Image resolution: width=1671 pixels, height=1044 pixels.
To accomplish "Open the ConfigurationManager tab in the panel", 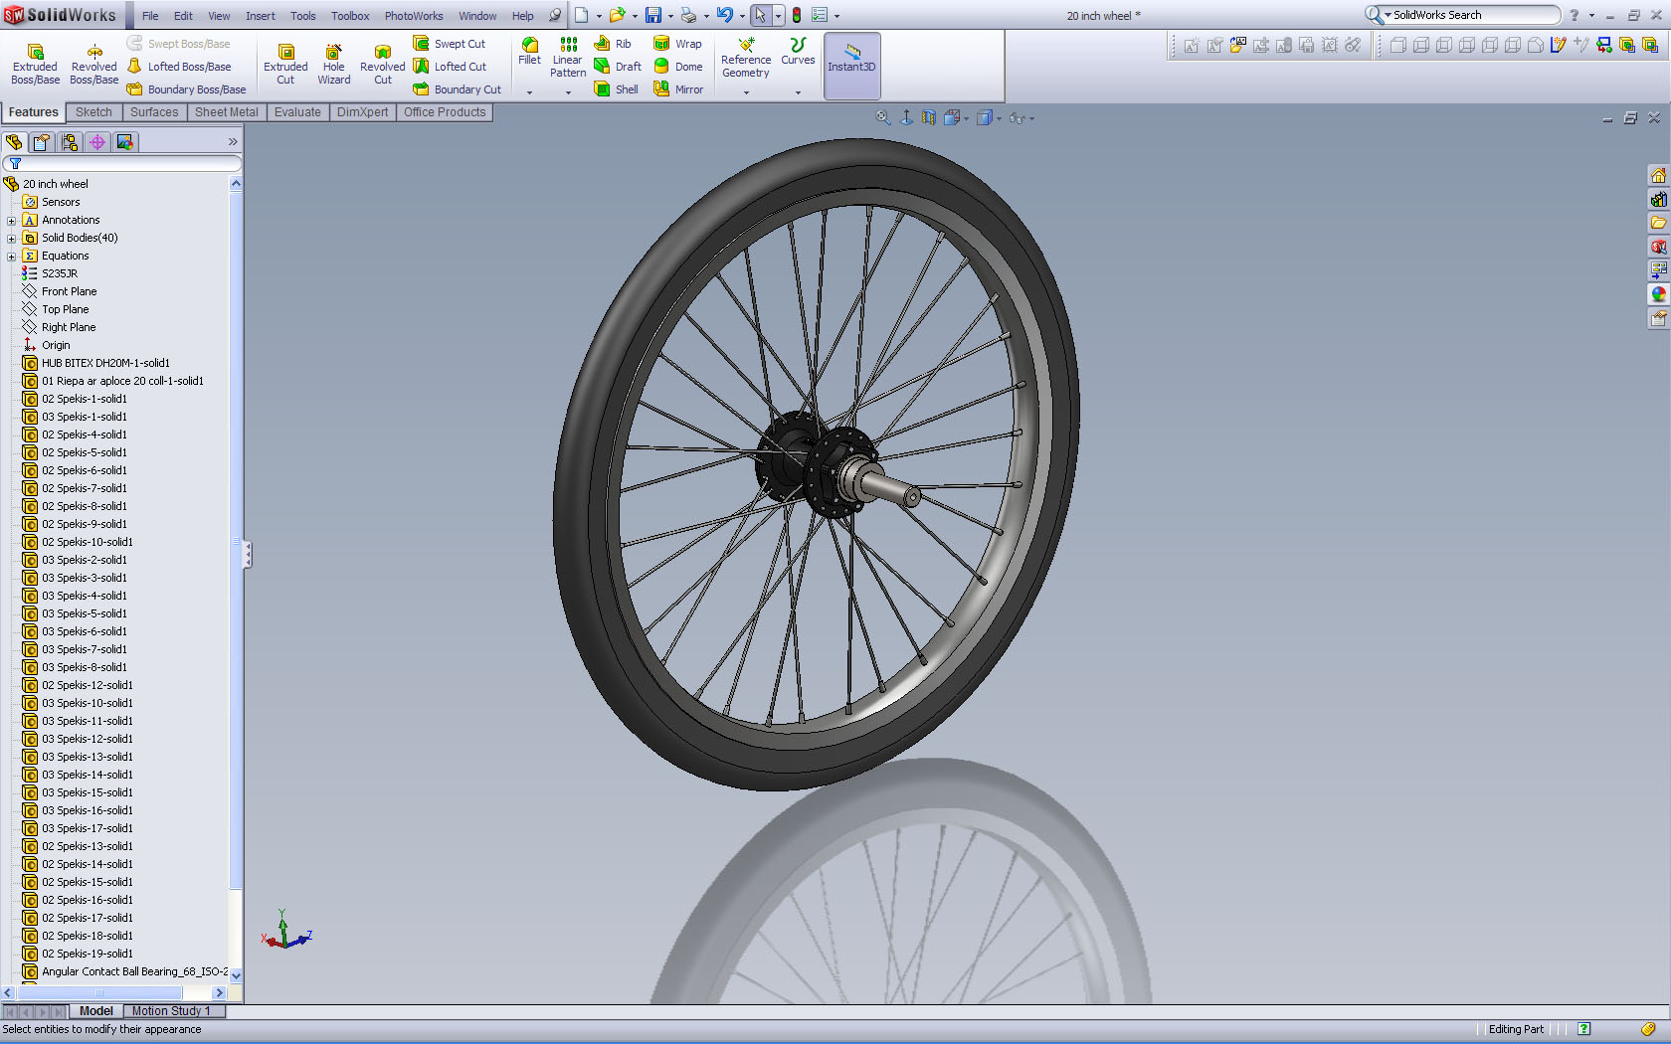I will 70,142.
